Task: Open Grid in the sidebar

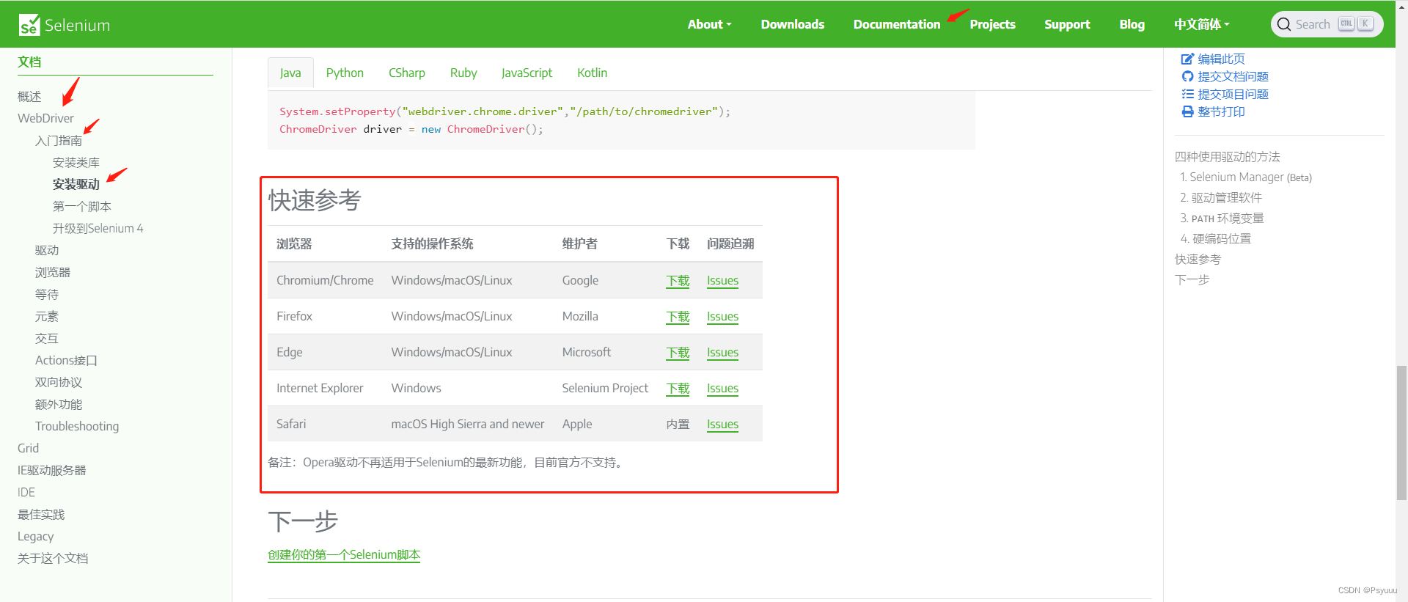Action: click(x=28, y=448)
